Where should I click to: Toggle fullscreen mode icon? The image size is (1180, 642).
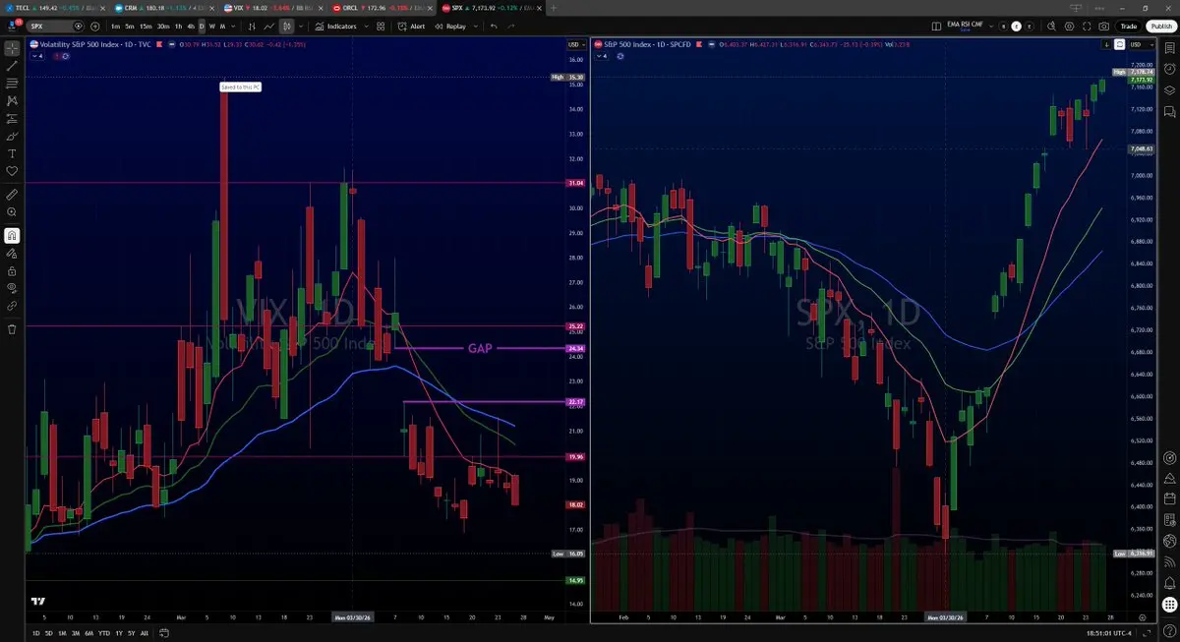point(1087,27)
